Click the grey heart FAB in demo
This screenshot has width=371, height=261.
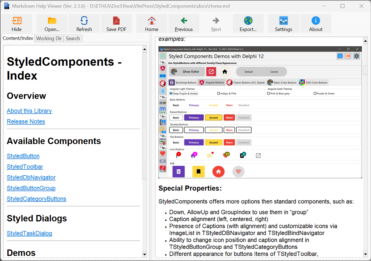(238, 172)
